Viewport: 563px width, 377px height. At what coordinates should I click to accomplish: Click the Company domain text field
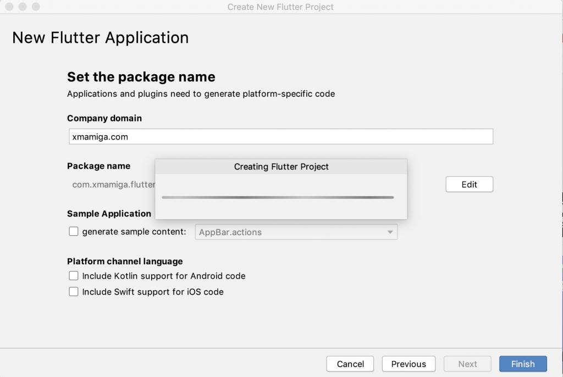pos(280,137)
